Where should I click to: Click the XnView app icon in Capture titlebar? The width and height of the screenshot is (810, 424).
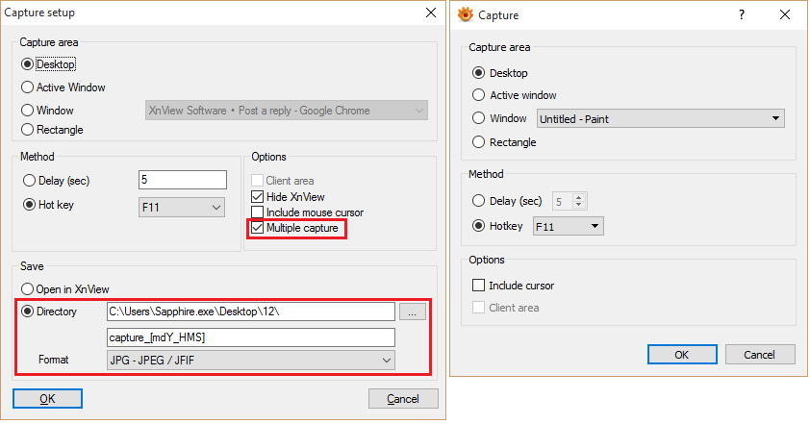pos(466,14)
